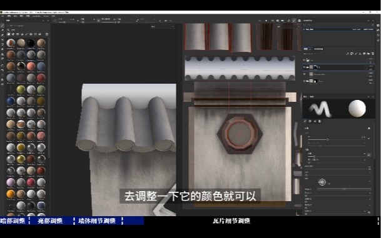Select the Eraser tool in left toolbar
This screenshot has width=381, height=238.
click(x=2, y=31)
